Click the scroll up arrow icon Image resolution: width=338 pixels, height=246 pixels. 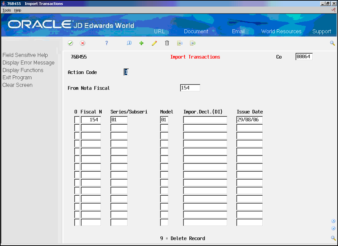coord(333,221)
